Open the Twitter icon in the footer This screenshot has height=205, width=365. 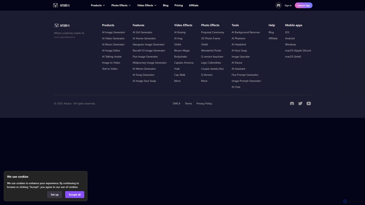300,104
